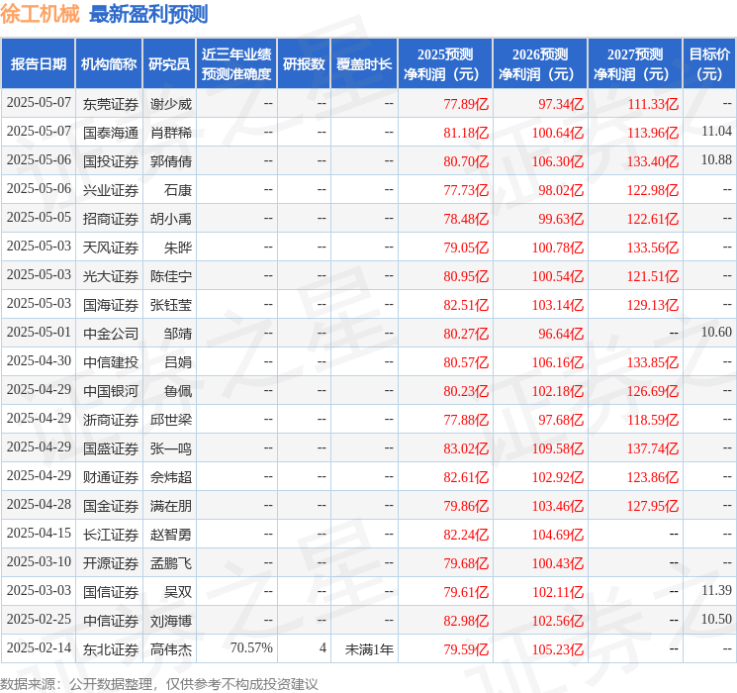Select analyst 郭倩倩 in the table

170,160
